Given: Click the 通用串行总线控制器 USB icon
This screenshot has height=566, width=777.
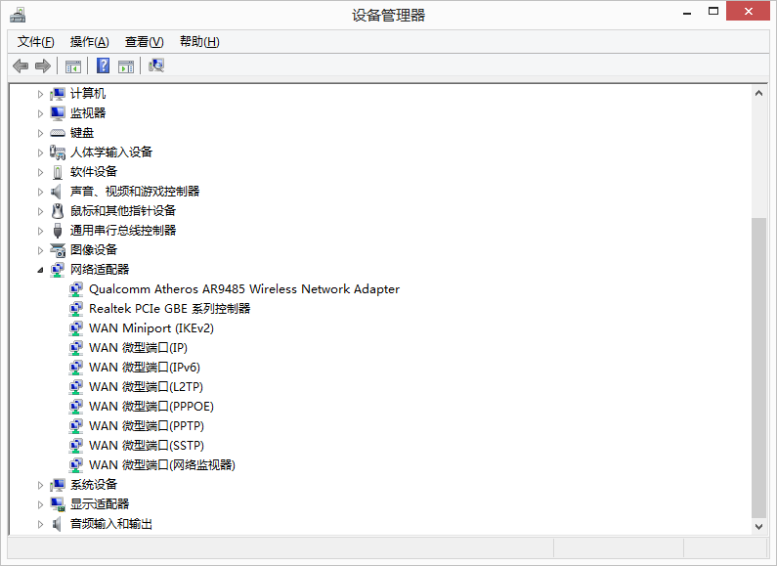Looking at the screenshot, I should pyautogui.click(x=58, y=231).
